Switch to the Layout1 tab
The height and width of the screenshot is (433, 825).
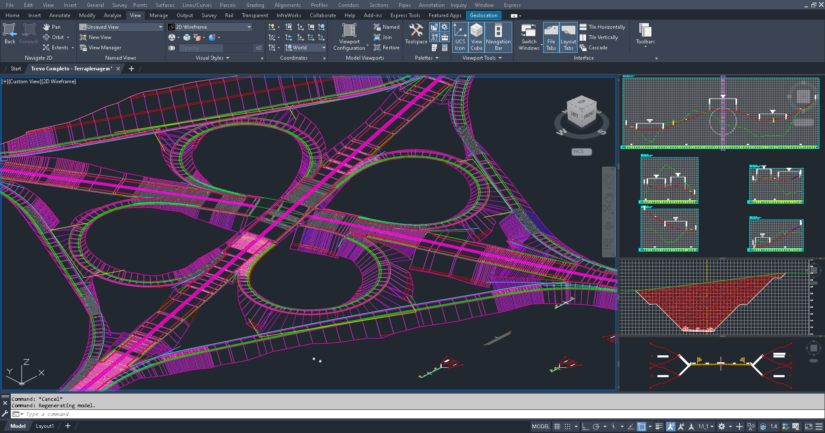[x=45, y=426]
